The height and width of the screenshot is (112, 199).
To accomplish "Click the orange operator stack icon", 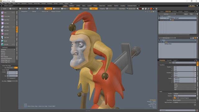I will [195, 38].
